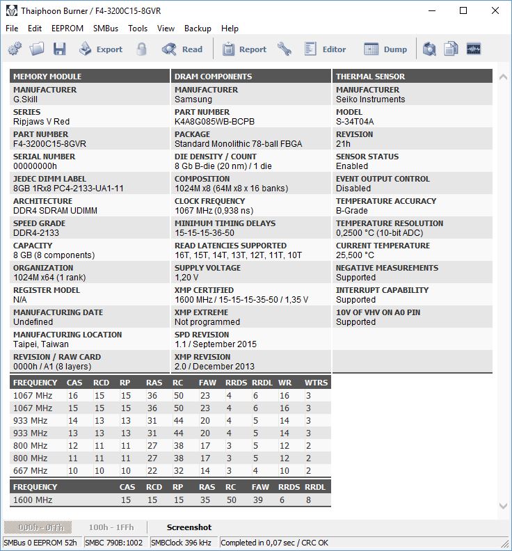Open the EEPROM menu

[x=67, y=29]
